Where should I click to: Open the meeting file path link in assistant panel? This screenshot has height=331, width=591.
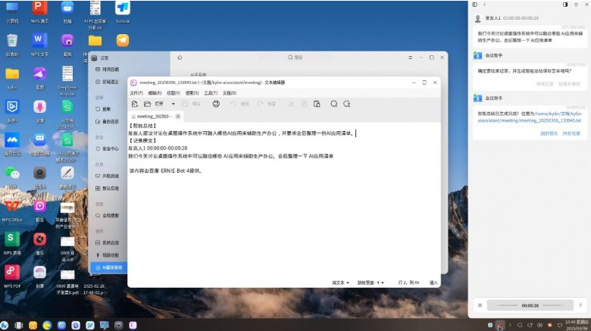click(x=530, y=117)
